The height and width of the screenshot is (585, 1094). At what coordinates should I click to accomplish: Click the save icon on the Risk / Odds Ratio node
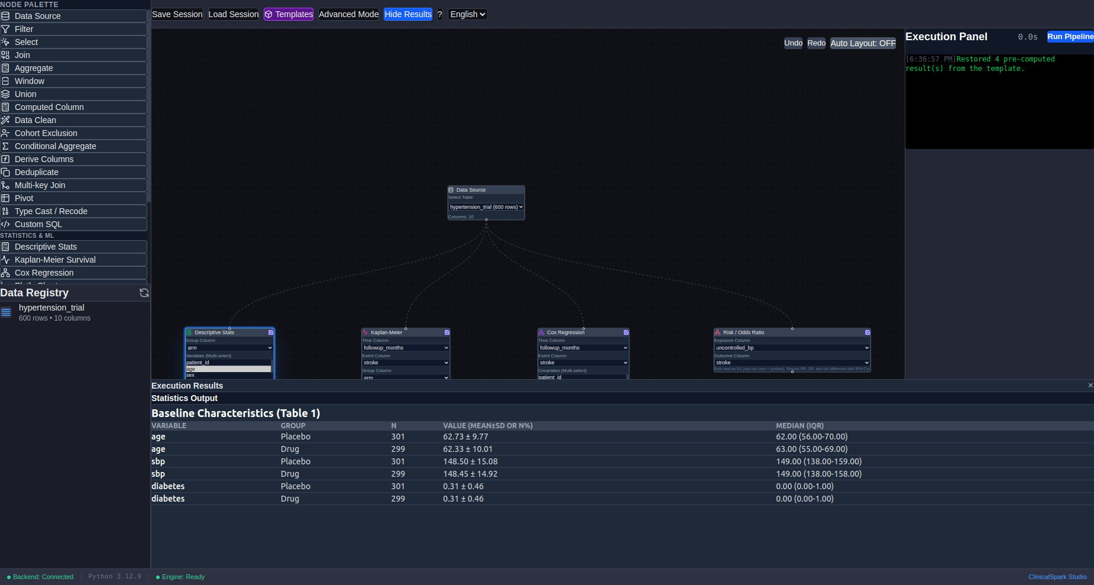(868, 332)
